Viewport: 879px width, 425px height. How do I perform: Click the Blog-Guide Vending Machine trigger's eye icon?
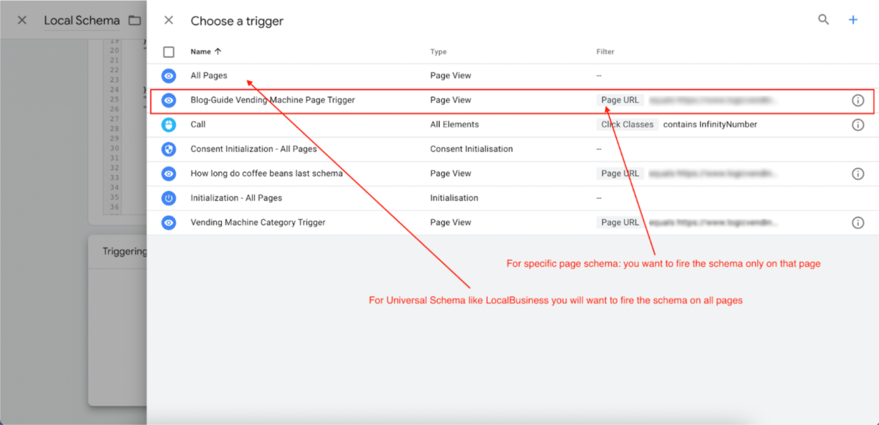168,100
